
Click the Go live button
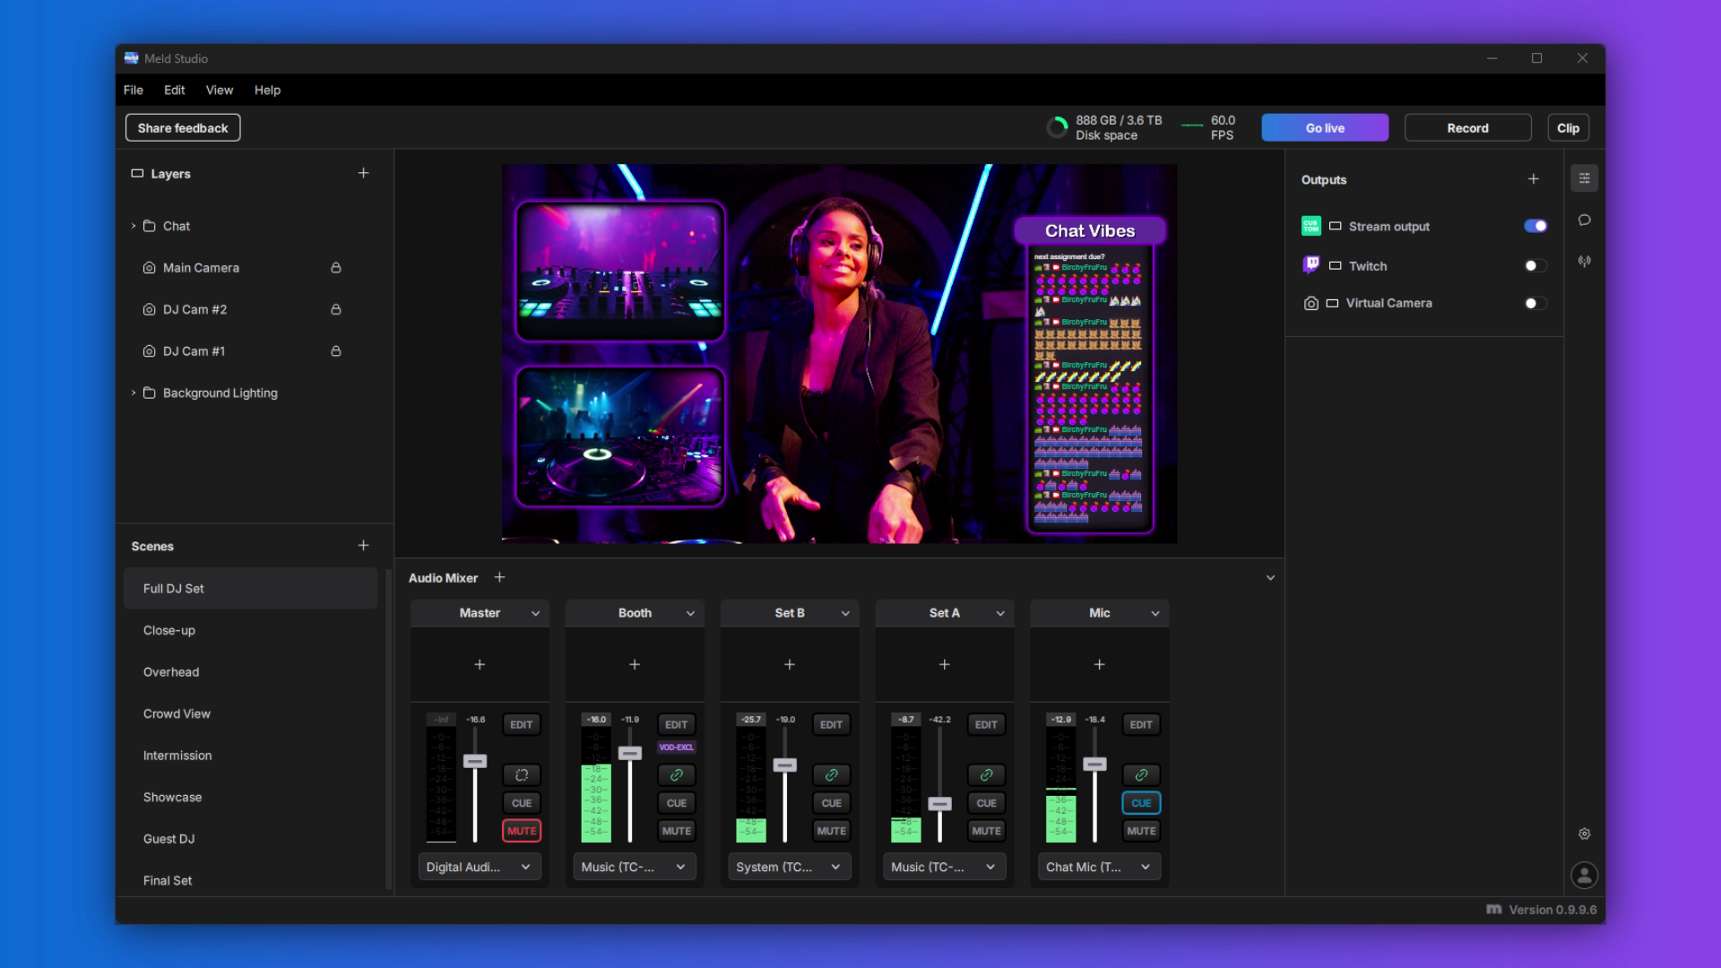1325,127
